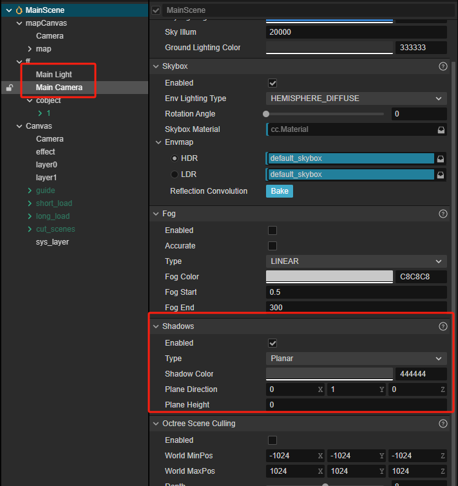Click the Plane Direction X field
This screenshot has height=486, width=458.
[x=295, y=389]
